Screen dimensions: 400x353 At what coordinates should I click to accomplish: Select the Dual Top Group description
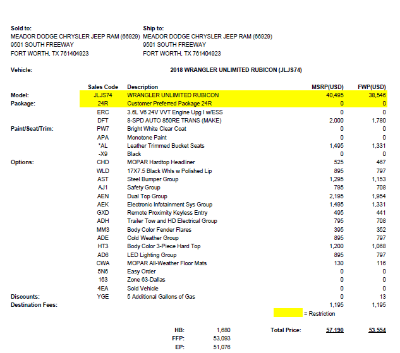(x=147, y=196)
